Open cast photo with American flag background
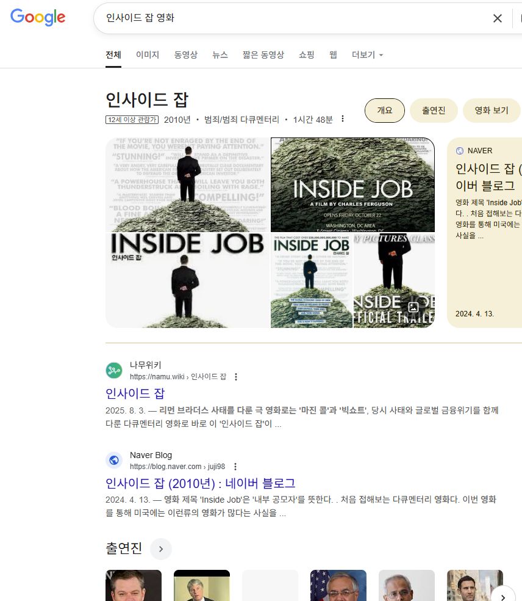This screenshot has width=522, height=601. (338, 585)
